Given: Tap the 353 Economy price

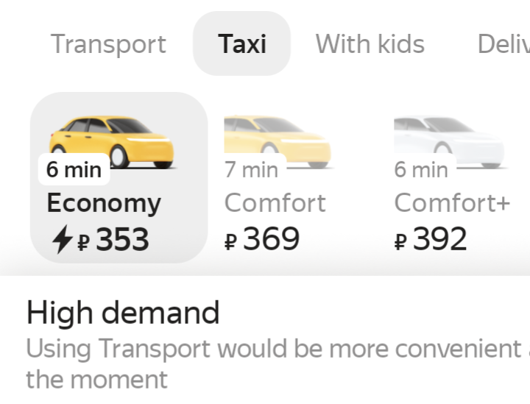Looking at the screenshot, I should click(x=122, y=240).
